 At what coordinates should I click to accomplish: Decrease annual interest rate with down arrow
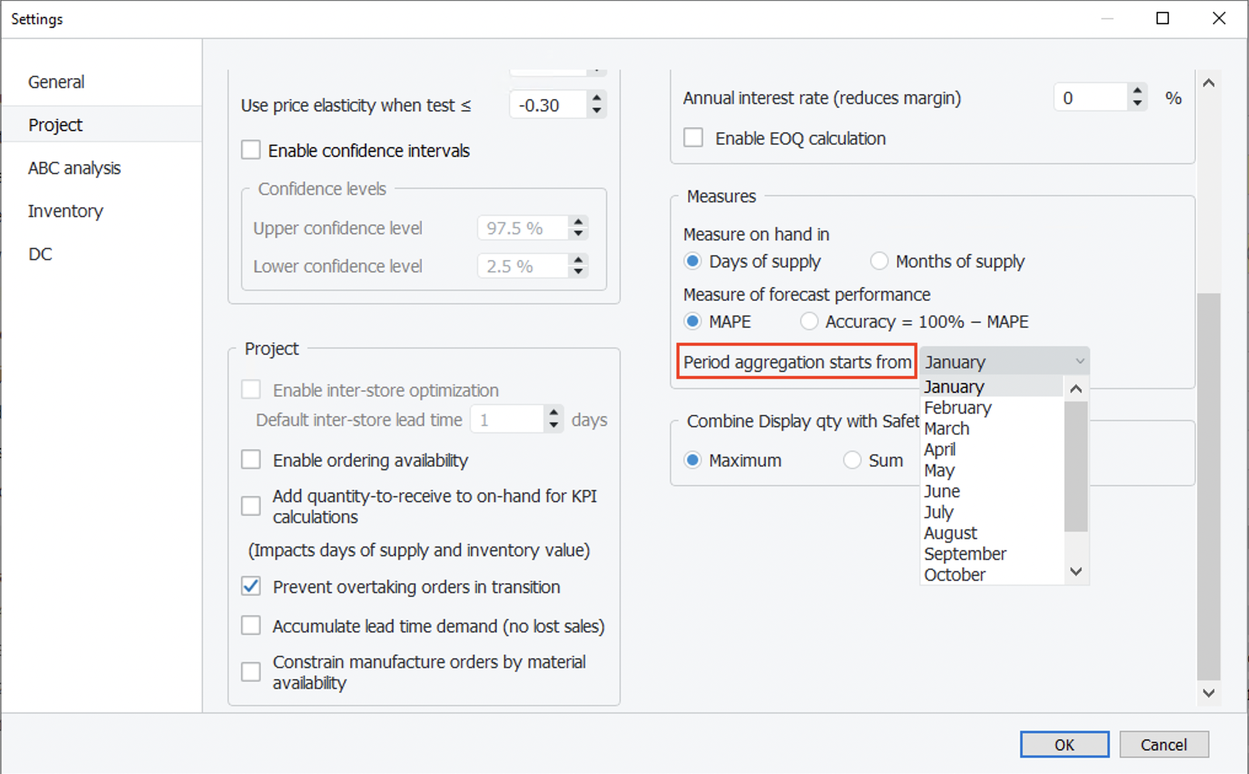click(x=1137, y=103)
